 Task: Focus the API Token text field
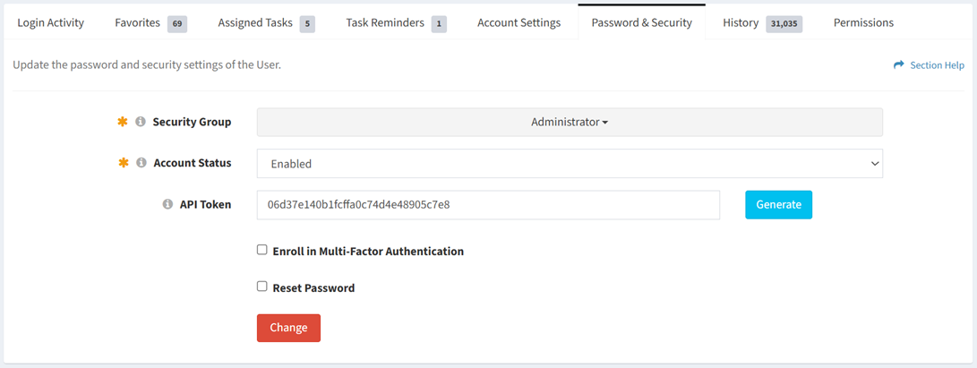tap(488, 205)
